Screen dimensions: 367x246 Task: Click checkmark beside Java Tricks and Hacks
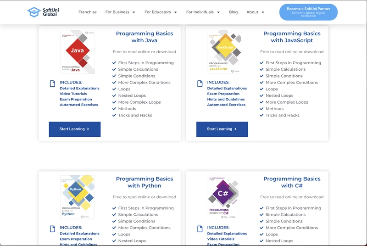(x=114, y=115)
